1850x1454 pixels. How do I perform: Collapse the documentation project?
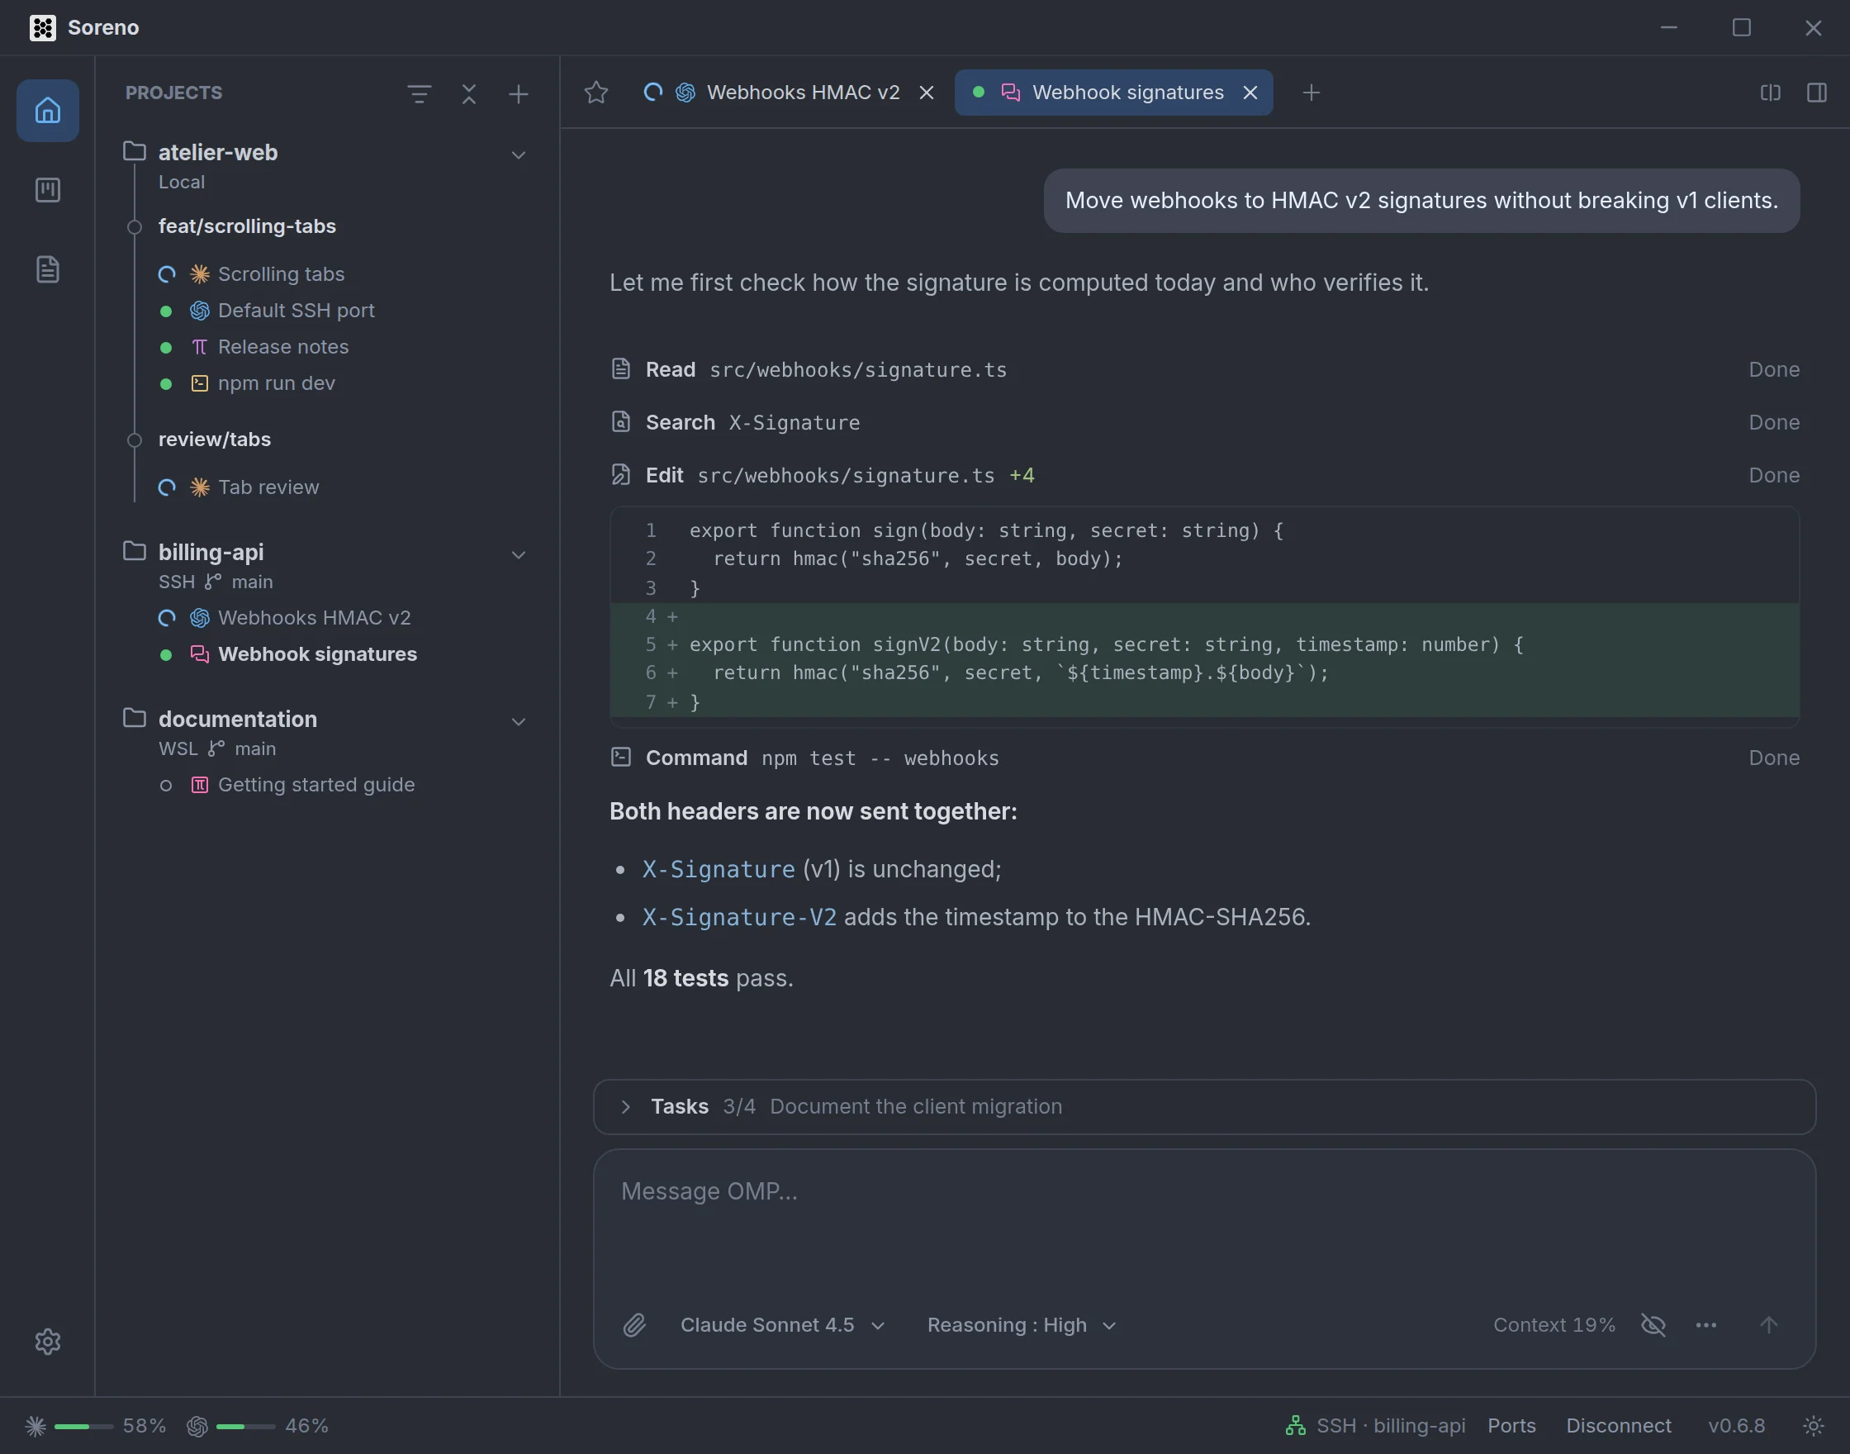point(518,722)
